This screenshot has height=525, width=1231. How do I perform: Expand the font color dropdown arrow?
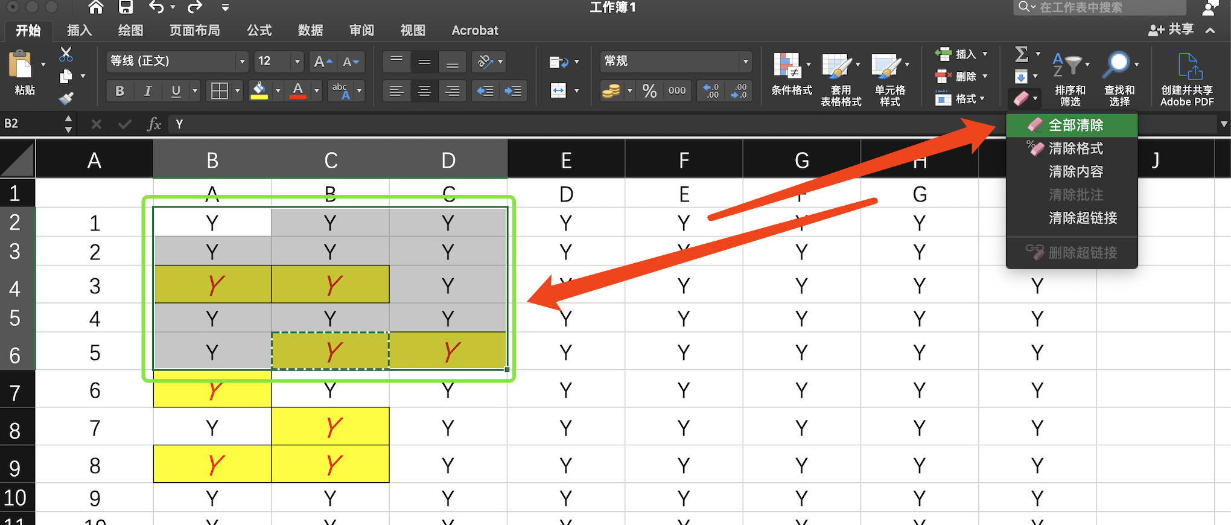pyautogui.click(x=316, y=91)
